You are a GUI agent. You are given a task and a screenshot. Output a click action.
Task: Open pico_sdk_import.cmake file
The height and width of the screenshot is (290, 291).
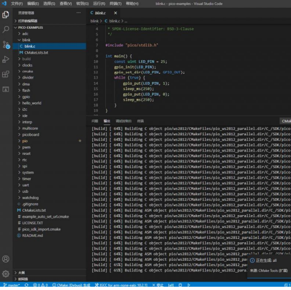click(49, 229)
